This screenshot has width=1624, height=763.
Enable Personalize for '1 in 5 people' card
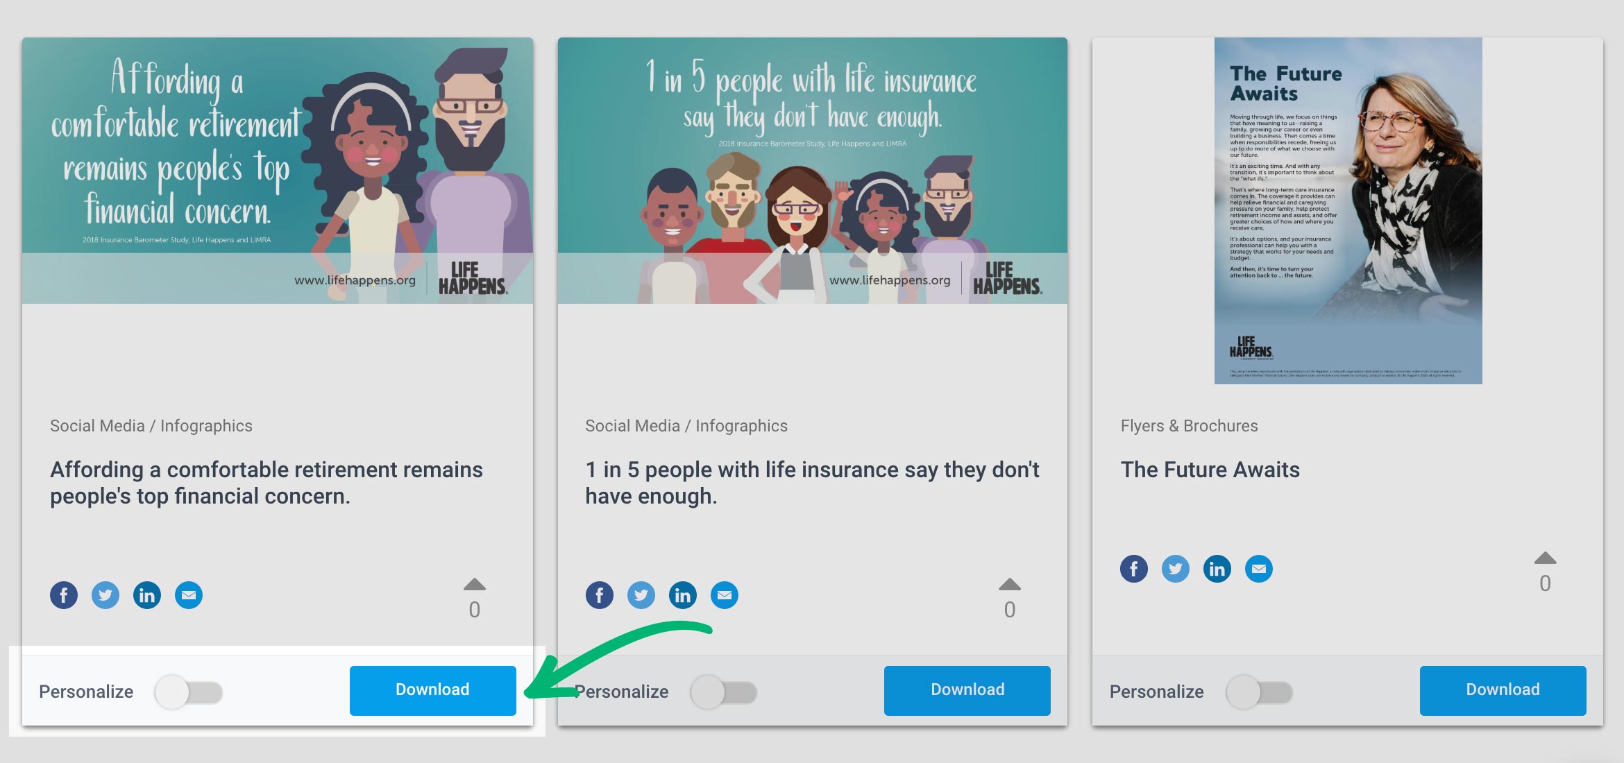pyautogui.click(x=724, y=692)
